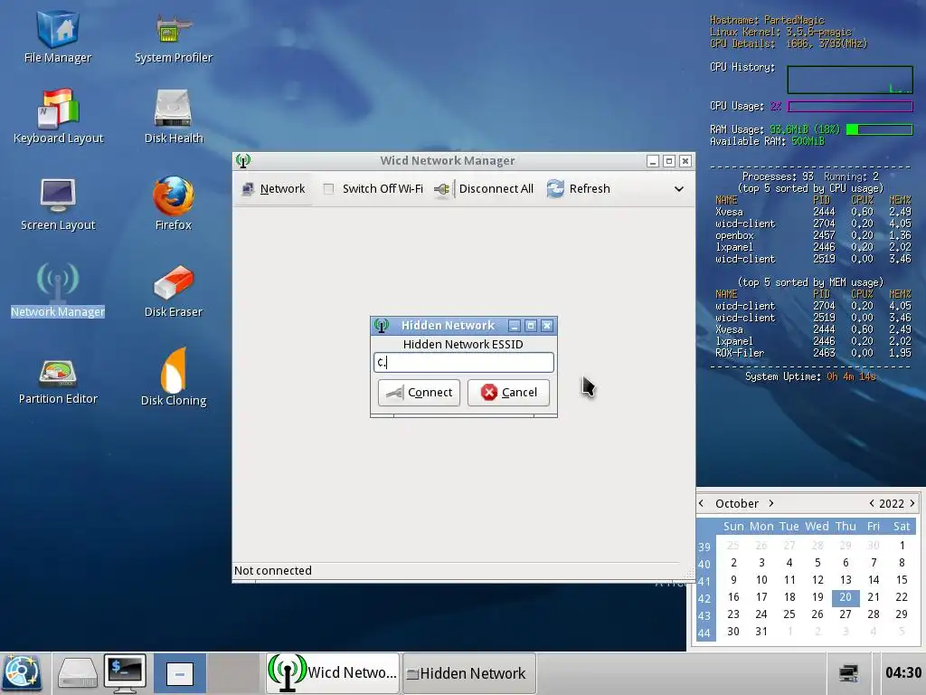
Task: Cancel the Hidden Network dialog
Action: click(508, 393)
